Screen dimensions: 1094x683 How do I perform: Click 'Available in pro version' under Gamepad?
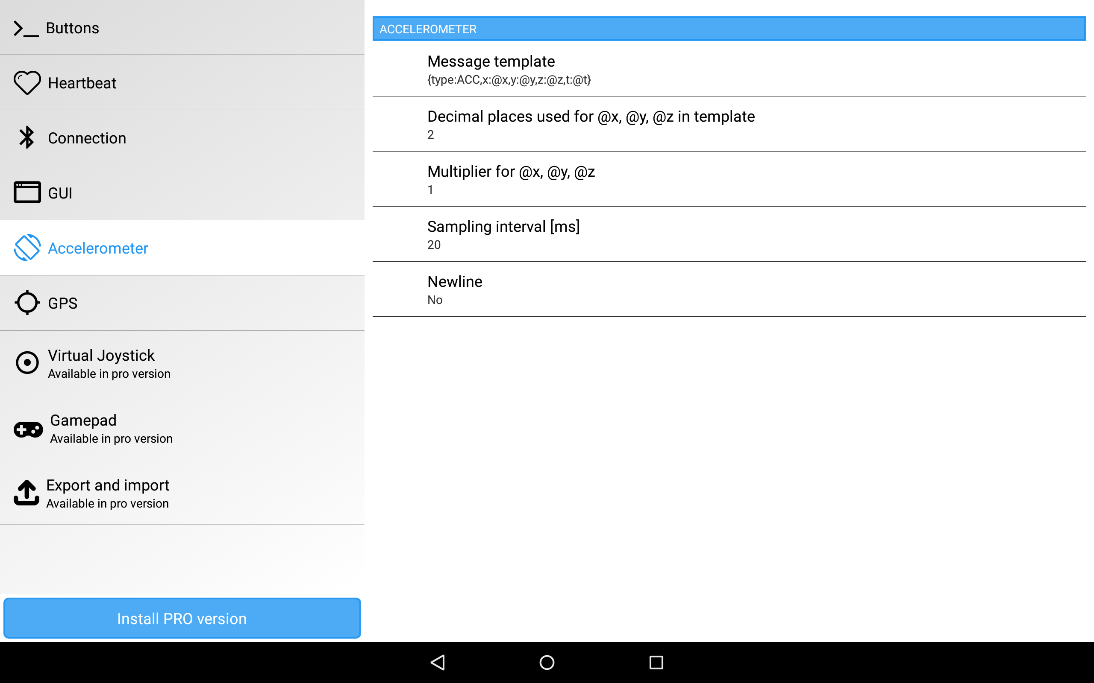pyautogui.click(x=111, y=439)
